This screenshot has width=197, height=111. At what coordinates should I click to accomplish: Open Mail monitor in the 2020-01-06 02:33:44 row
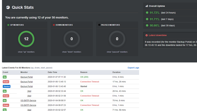[x=29, y=91]
